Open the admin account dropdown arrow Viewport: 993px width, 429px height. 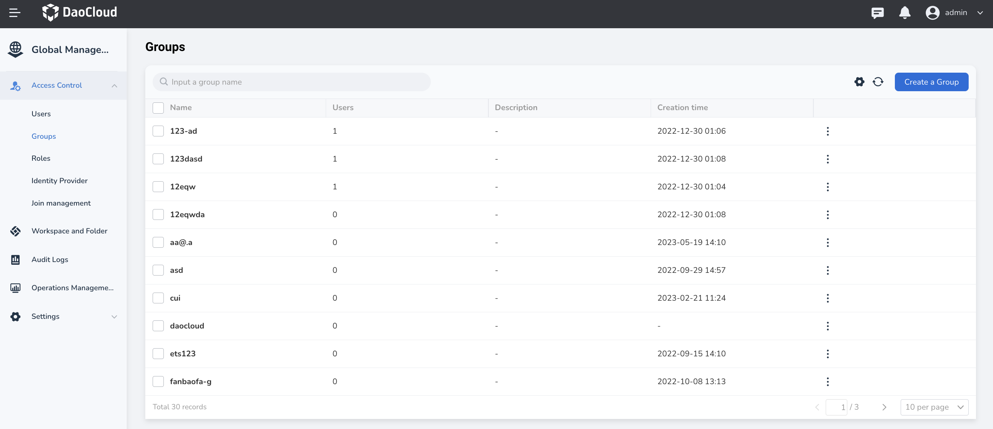pyautogui.click(x=980, y=13)
